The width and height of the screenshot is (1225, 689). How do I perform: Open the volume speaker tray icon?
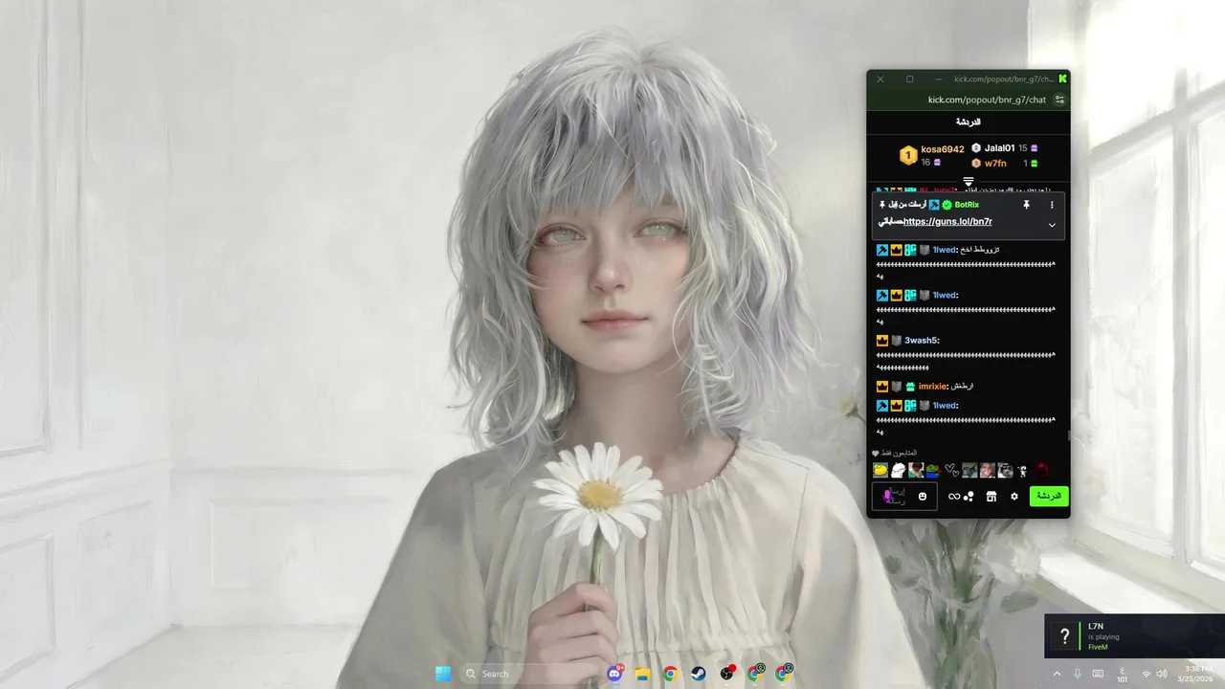(x=1162, y=674)
